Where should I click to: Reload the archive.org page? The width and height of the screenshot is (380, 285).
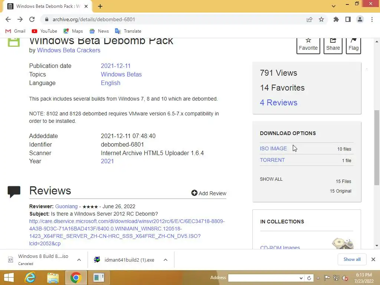point(32,19)
